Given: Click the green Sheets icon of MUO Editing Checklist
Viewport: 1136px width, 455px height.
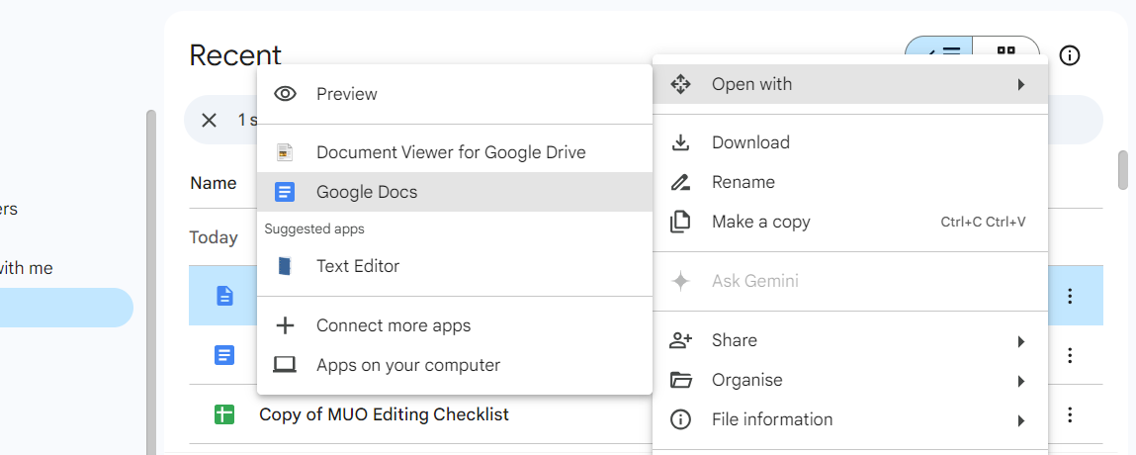Looking at the screenshot, I should [x=224, y=415].
